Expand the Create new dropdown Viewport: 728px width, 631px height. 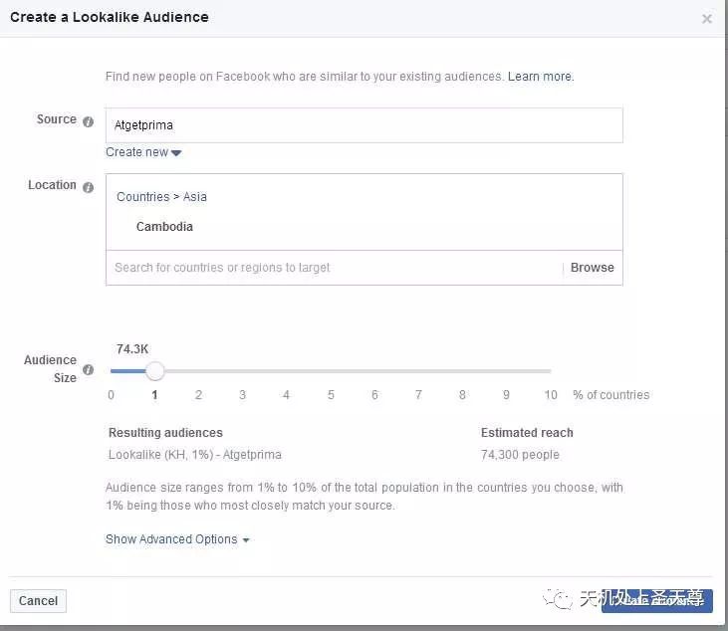click(x=143, y=152)
